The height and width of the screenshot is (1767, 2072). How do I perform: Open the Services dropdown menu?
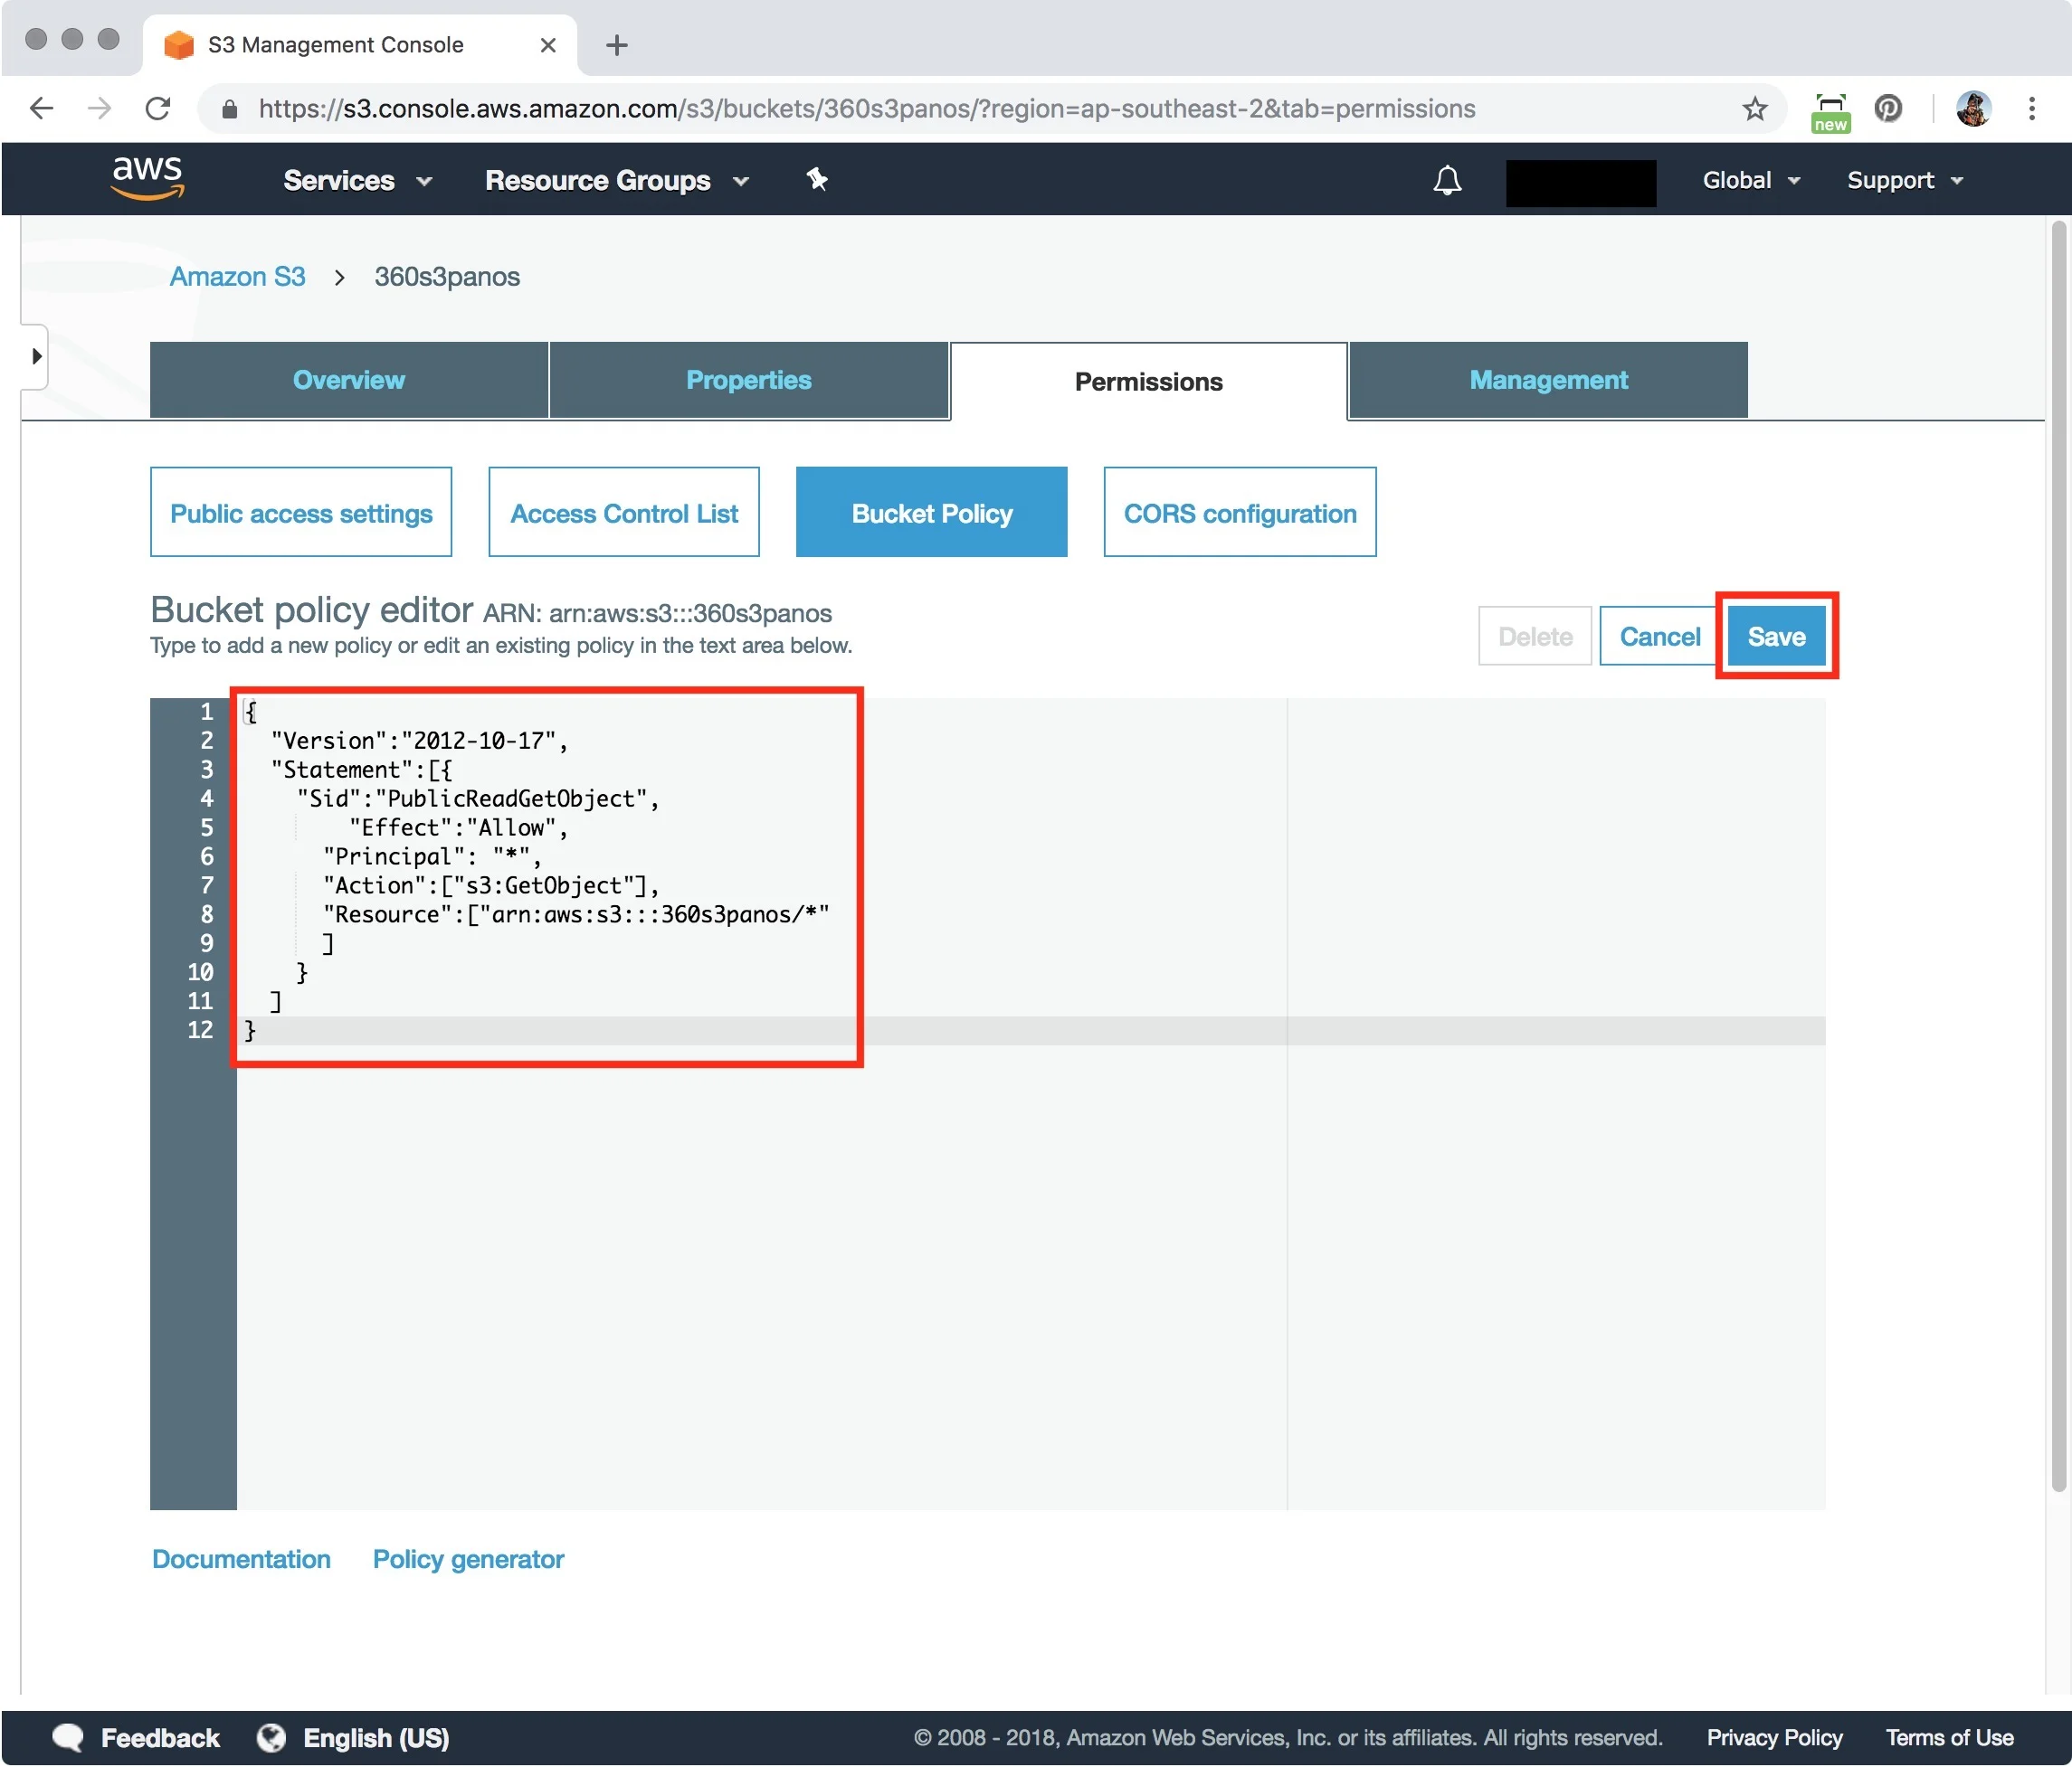coord(357,181)
